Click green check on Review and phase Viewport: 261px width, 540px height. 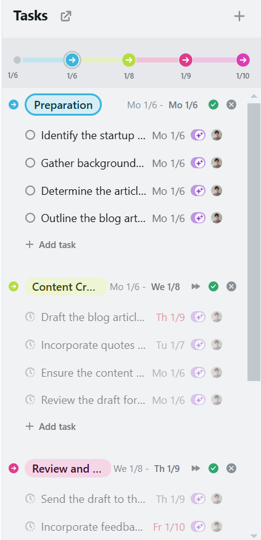tap(213, 468)
